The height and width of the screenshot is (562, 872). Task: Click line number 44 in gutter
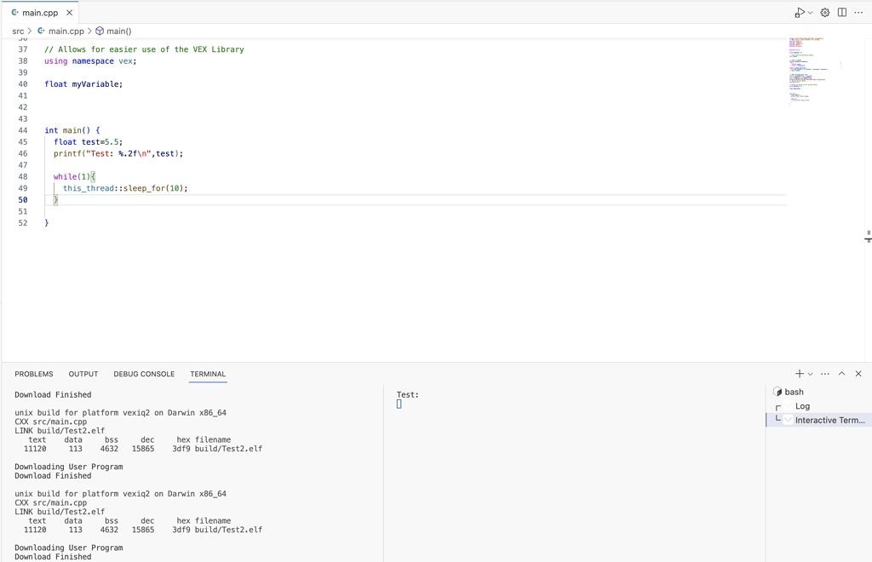(x=23, y=130)
